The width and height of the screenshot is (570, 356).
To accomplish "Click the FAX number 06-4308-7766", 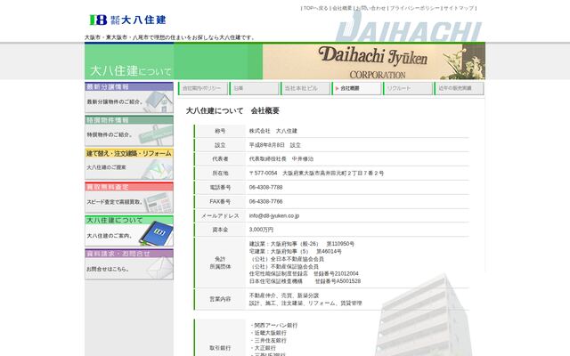I will (x=265, y=202).
